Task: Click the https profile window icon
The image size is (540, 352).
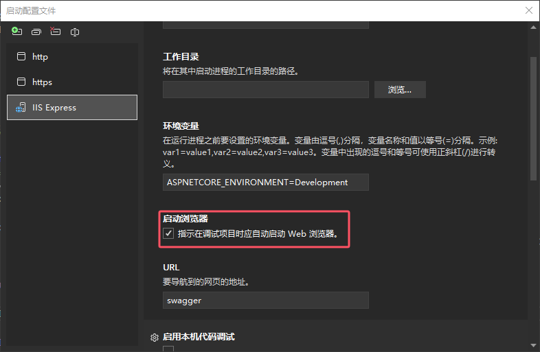Action: (x=21, y=82)
